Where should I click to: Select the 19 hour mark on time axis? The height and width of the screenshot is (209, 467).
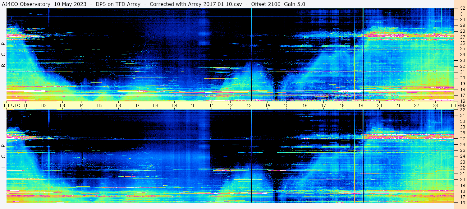click(360, 105)
